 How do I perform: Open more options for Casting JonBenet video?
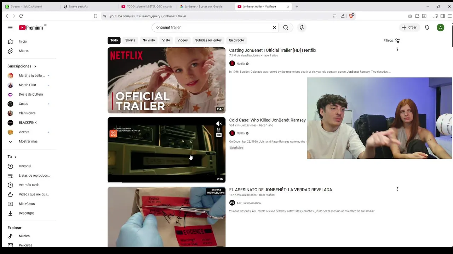[397, 50]
